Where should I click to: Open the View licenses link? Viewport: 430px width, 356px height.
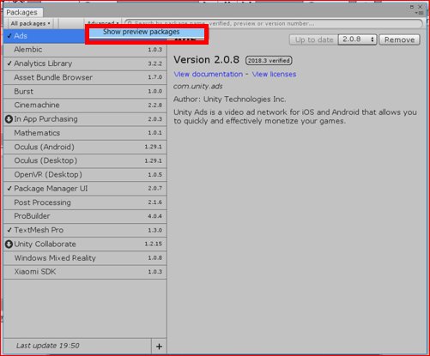pyautogui.click(x=274, y=74)
